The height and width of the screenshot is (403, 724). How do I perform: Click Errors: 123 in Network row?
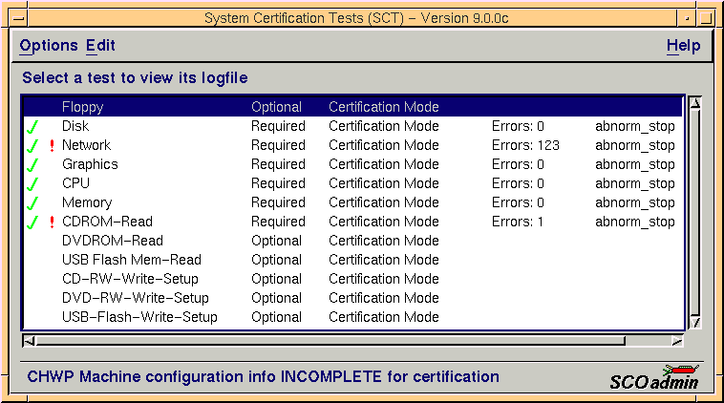tap(525, 145)
